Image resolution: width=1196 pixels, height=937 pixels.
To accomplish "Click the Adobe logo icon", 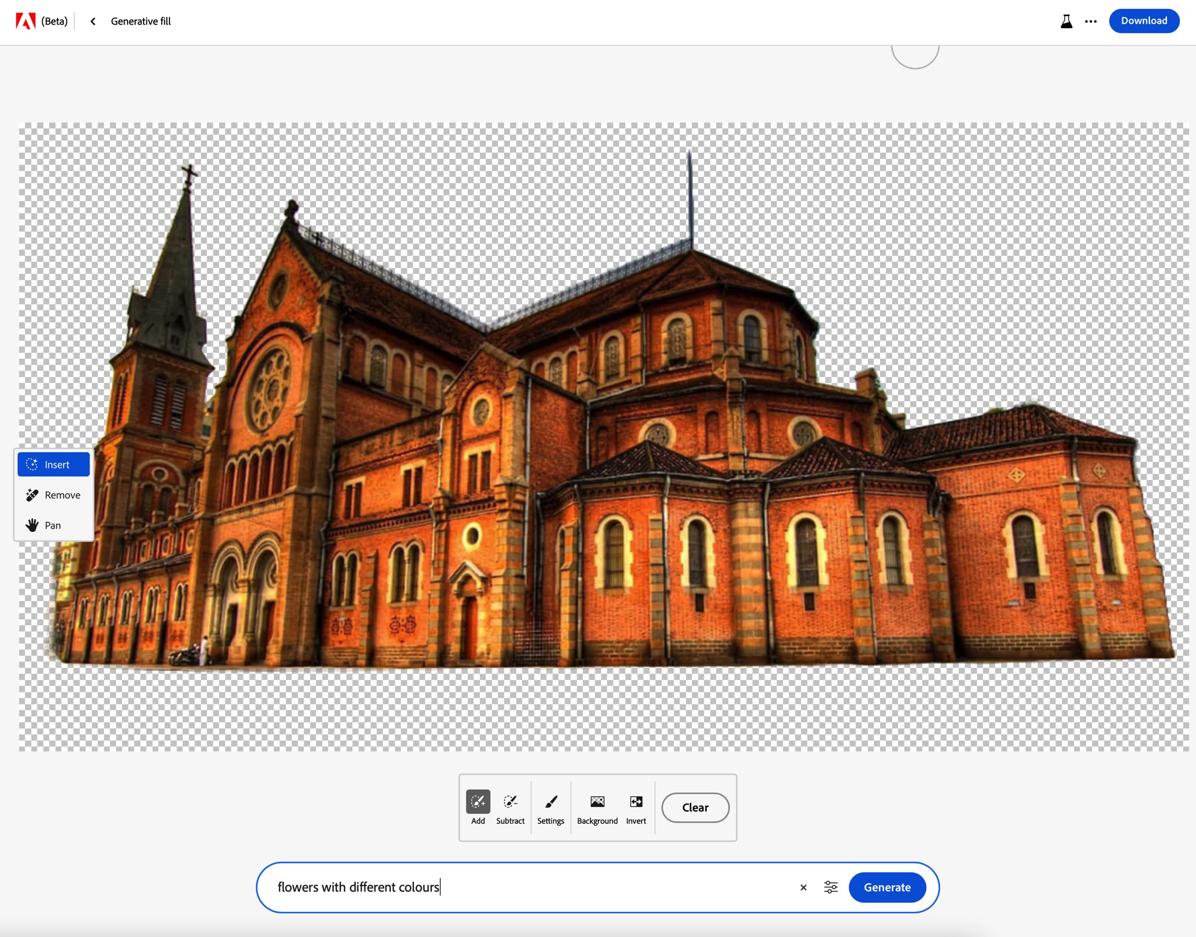I will 25,21.
